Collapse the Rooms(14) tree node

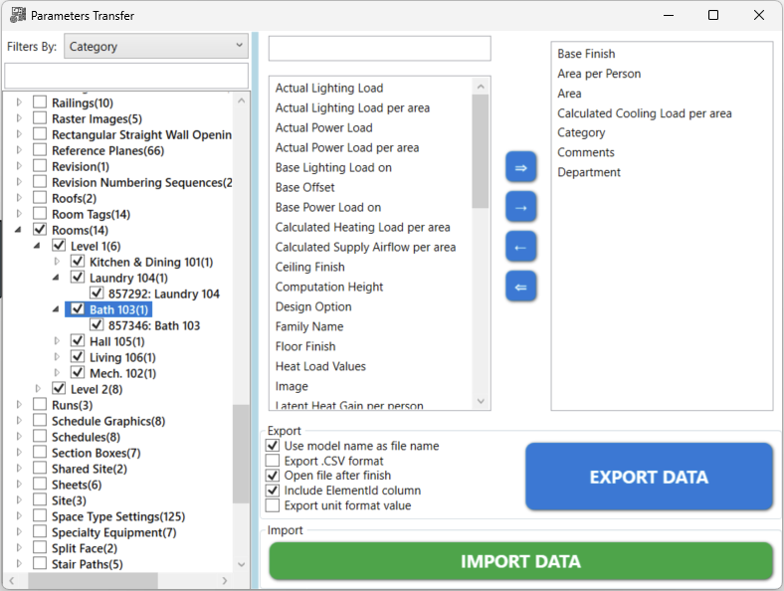point(19,230)
